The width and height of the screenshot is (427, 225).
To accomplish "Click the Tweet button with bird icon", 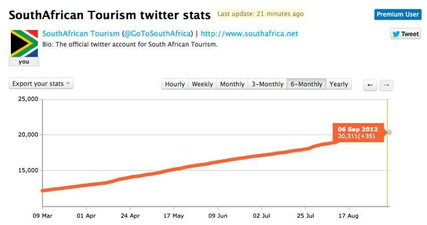I will pos(405,34).
